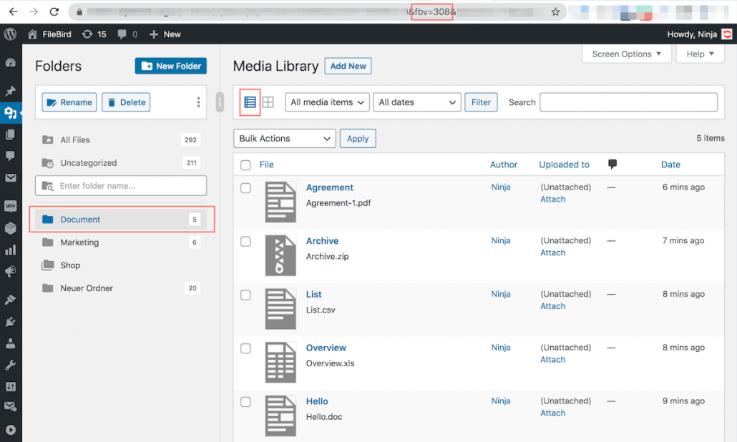The height and width of the screenshot is (442, 737).
Task: Click the updates icon showing 15
Action: (x=94, y=34)
